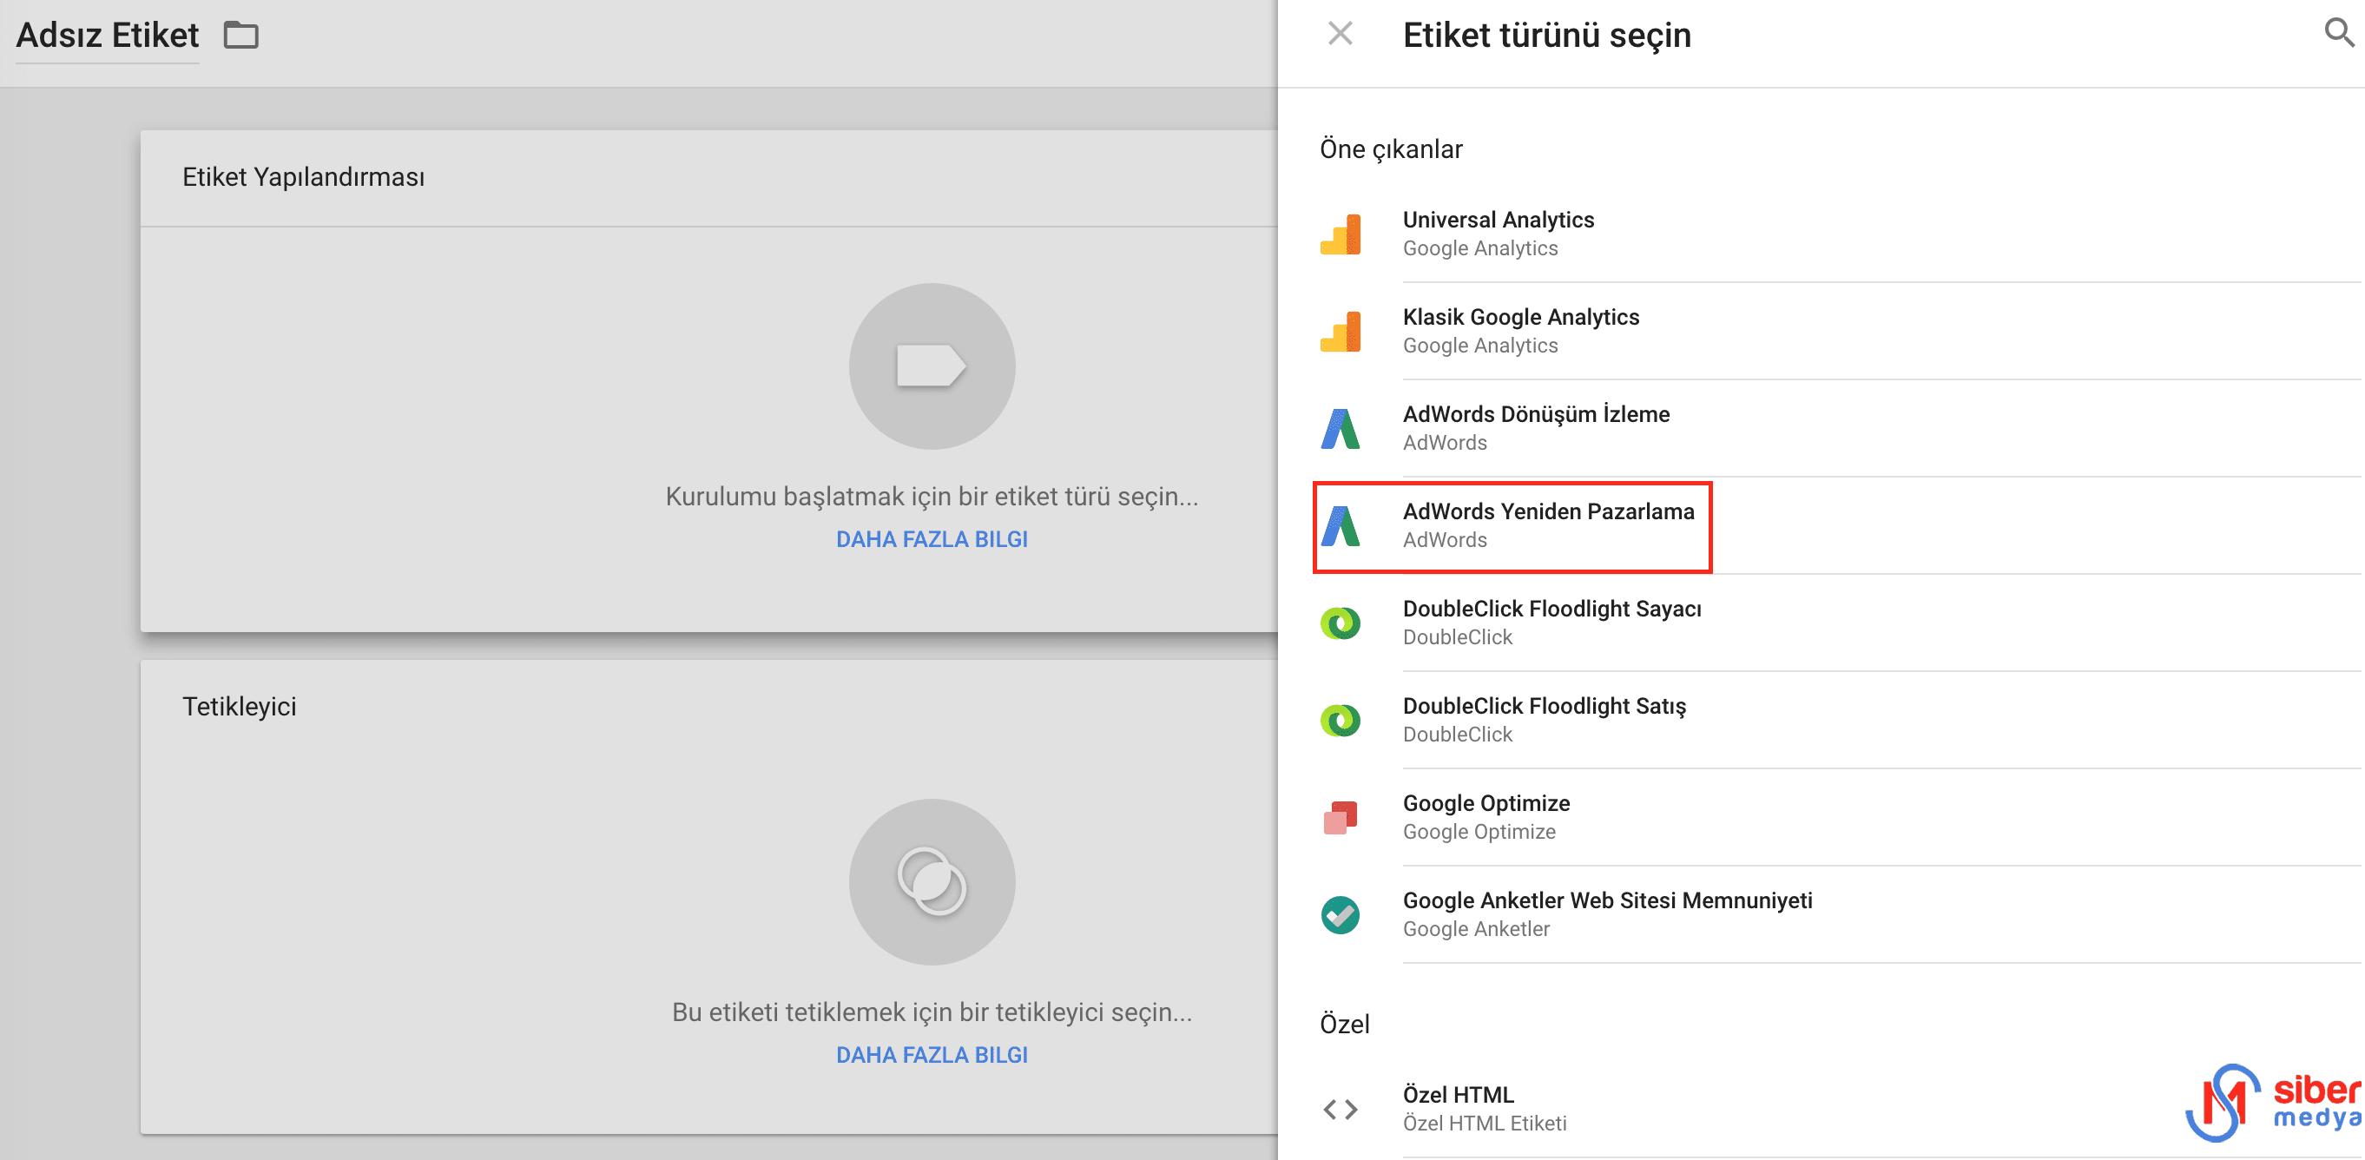Click the Google Anketler checkmark icon
The height and width of the screenshot is (1160, 2365).
(x=1341, y=915)
